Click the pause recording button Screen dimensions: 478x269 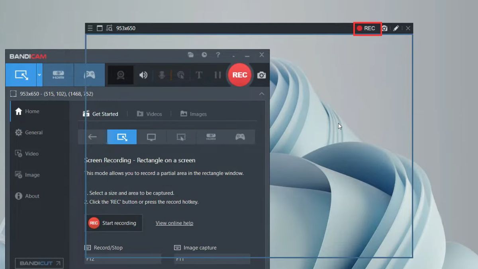click(217, 75)
